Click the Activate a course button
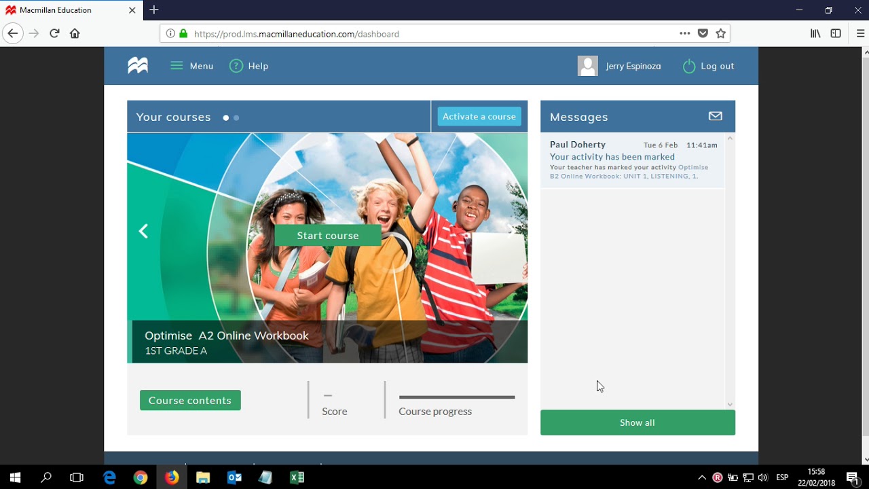This screenshot has width=869, height=489. [x=479, y=116]
